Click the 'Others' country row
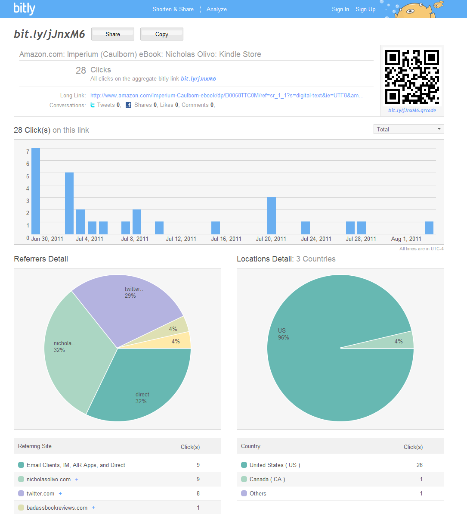 point(340,493)
